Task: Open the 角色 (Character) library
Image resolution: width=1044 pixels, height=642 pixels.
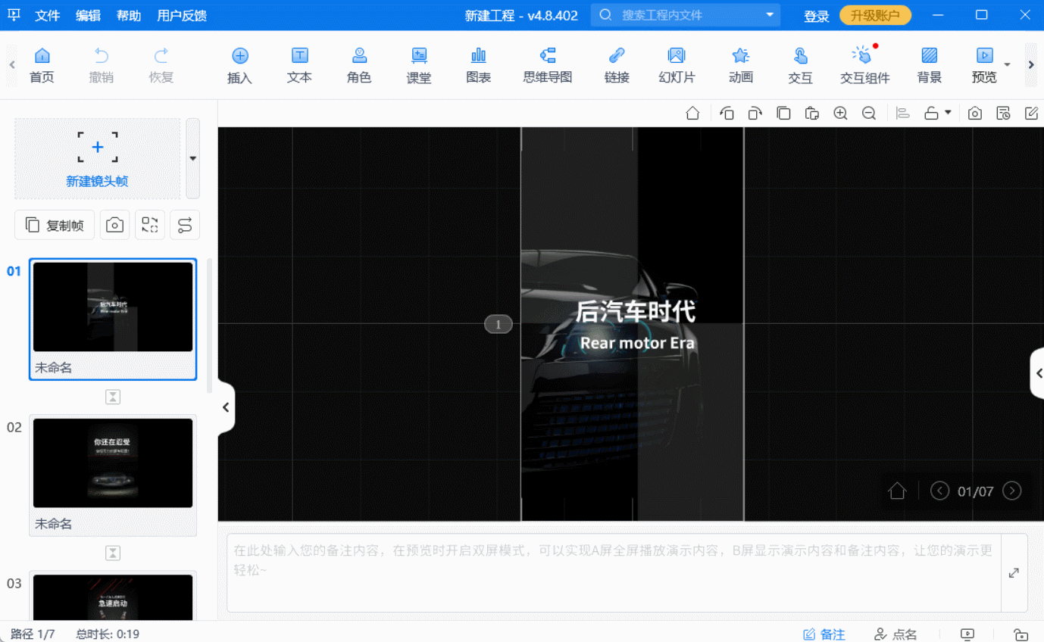Action: click(x=358, y=64)
